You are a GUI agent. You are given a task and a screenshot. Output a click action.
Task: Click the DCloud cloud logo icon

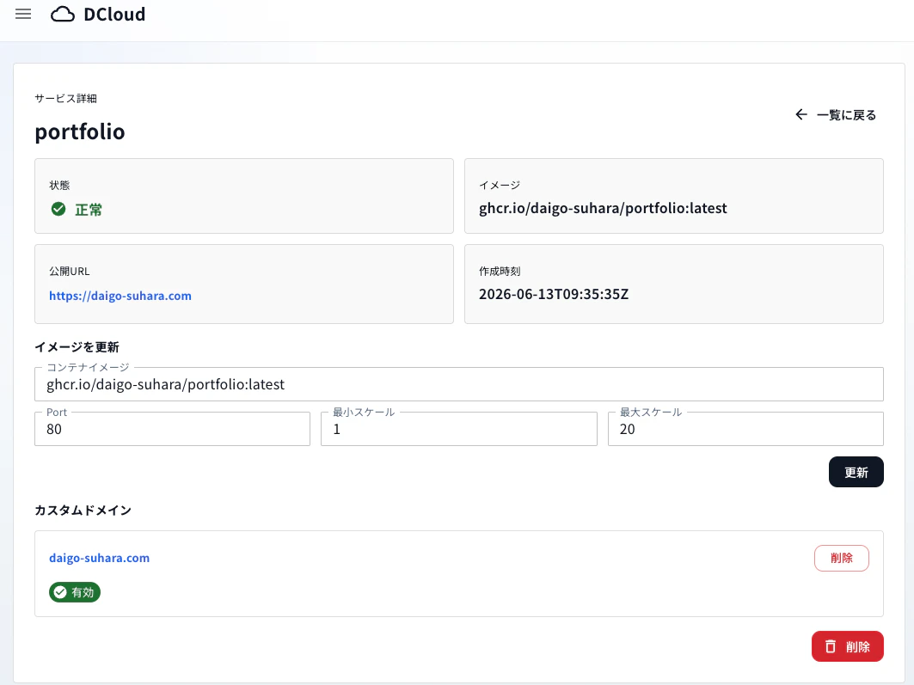[x=63, y=14]
